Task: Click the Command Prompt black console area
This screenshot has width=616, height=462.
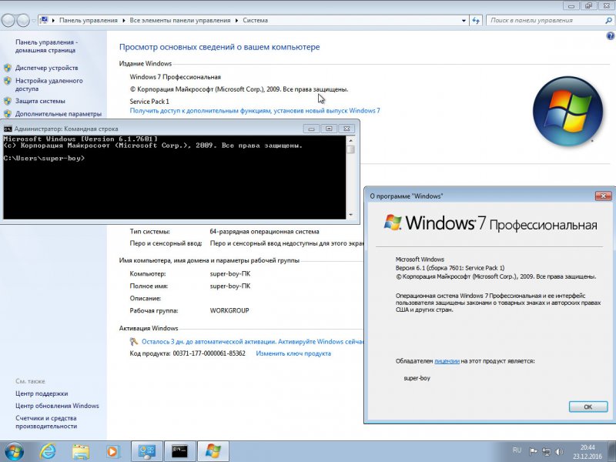Action: [175, 177]
